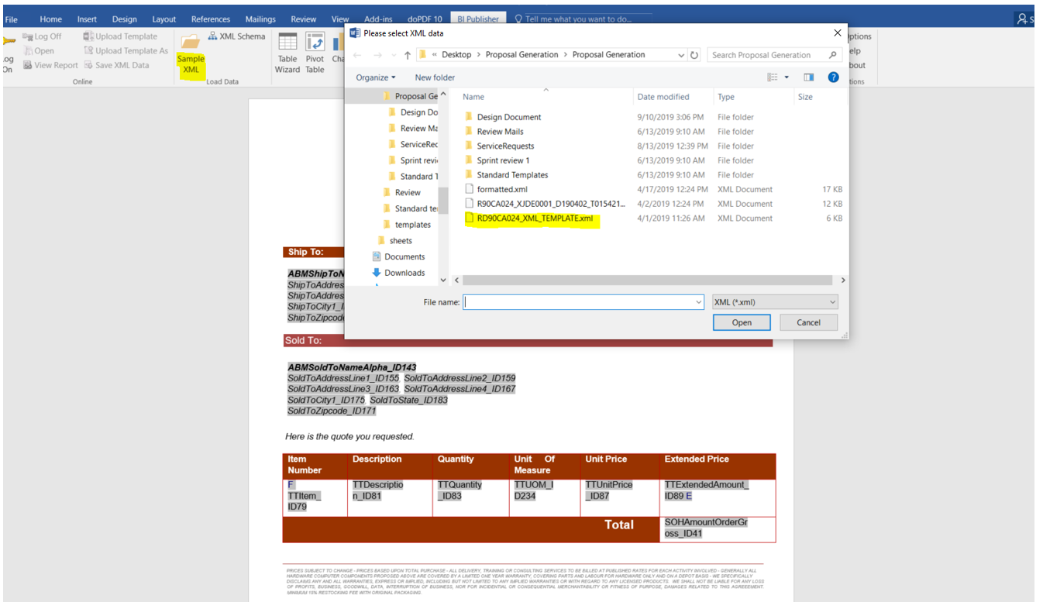Sort files by the Size column header
Image resolution: width=1043 pixels, height=602 pixels.
pyautogui.click(x=805, y=97)
